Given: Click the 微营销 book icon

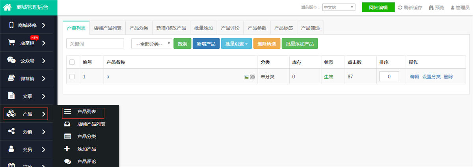Looking at the screenshot, I should click(x=11, y=78).
